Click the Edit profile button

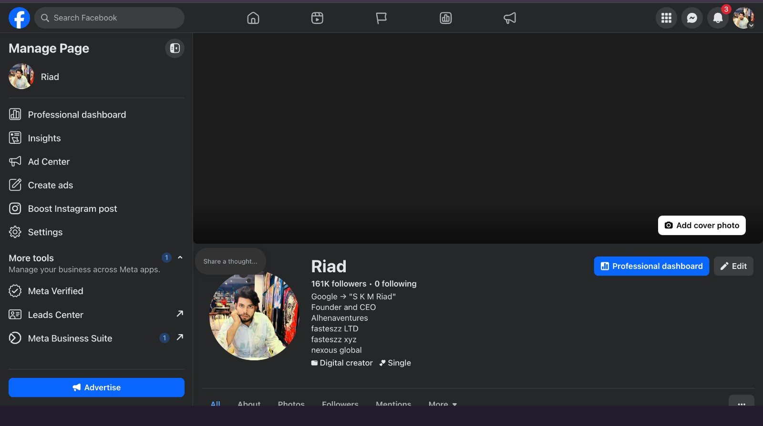(733, 266)
